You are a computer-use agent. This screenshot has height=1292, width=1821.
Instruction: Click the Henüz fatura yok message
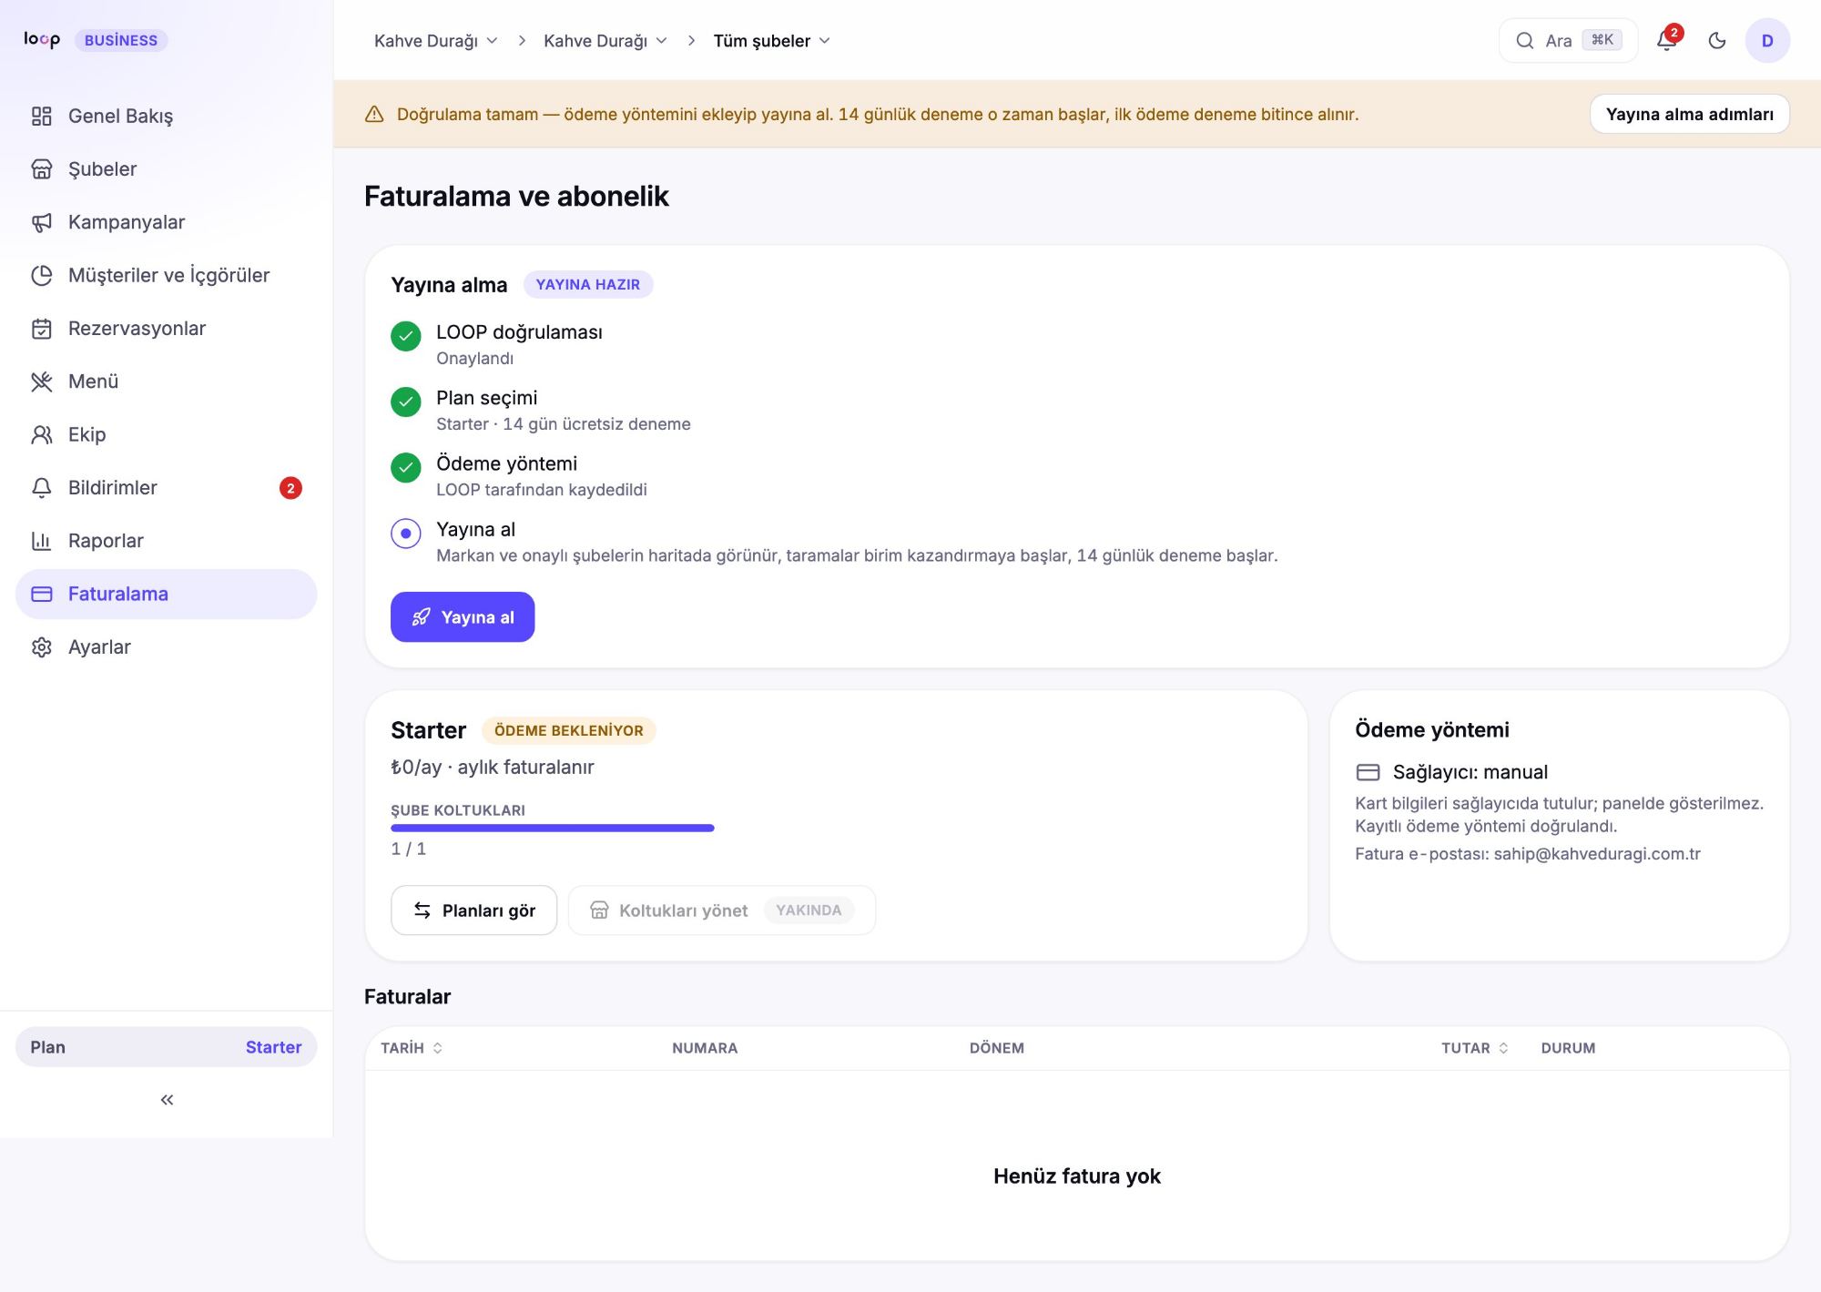tap(1077, 1176)
